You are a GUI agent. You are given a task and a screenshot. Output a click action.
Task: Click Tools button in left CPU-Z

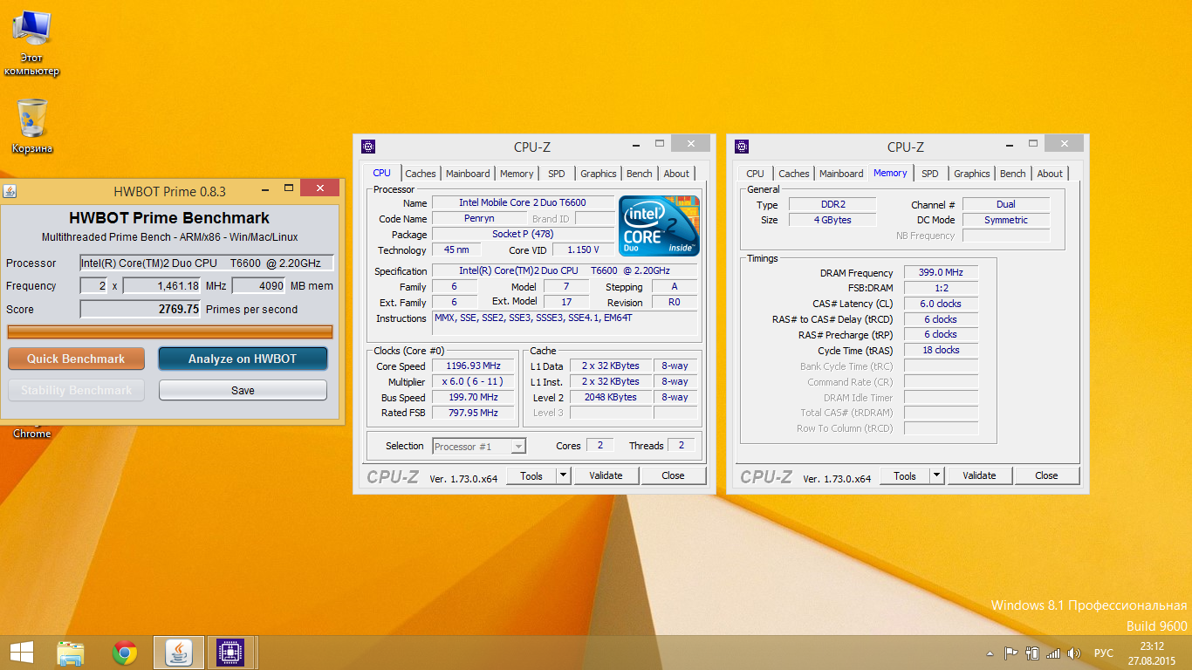click(x=531, y=475)
